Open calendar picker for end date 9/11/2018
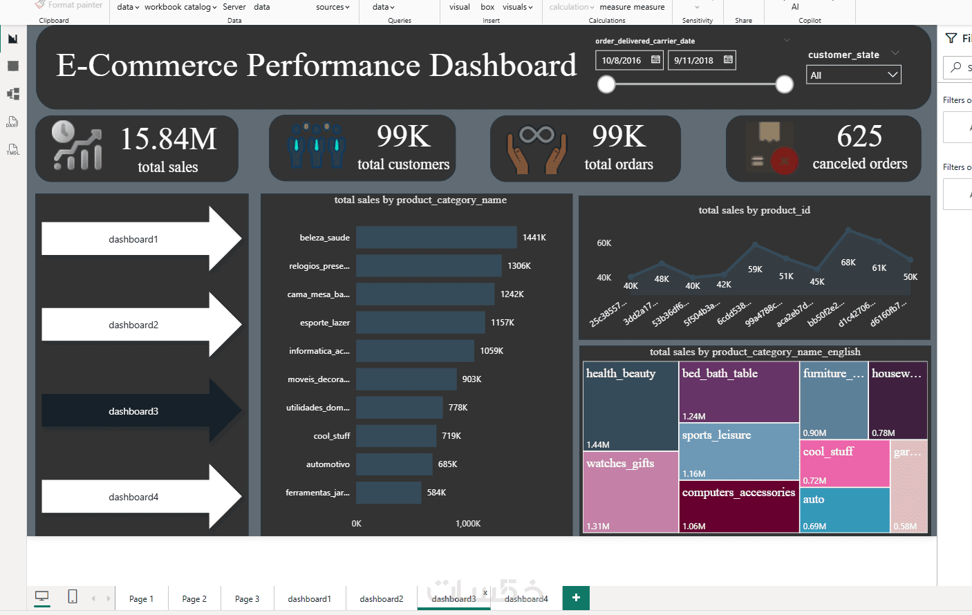This screenshot has width=972, height=615. point(728,60)
